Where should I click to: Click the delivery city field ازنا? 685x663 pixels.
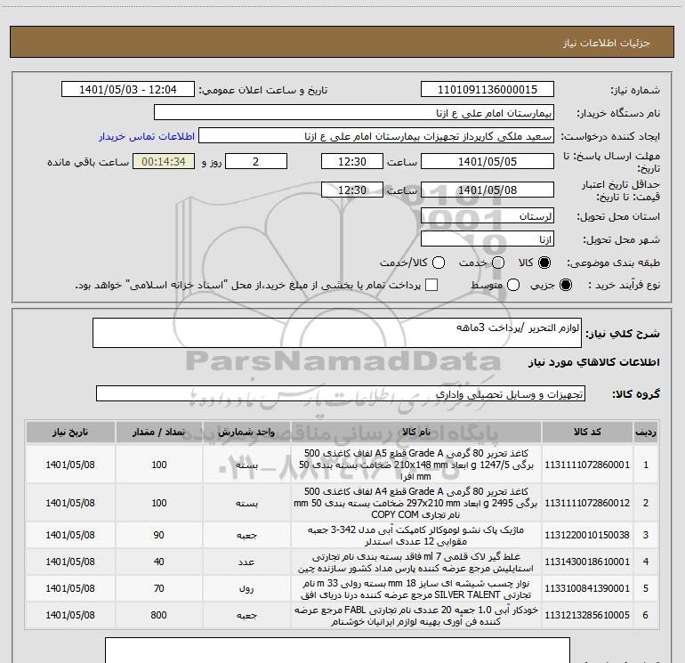(488, 239)
